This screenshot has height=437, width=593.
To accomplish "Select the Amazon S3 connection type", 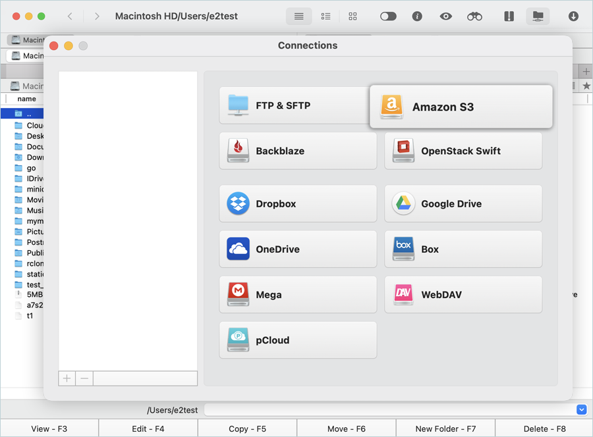I will click(461, 107).
